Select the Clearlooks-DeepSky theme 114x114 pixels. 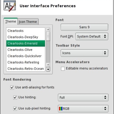26,37
